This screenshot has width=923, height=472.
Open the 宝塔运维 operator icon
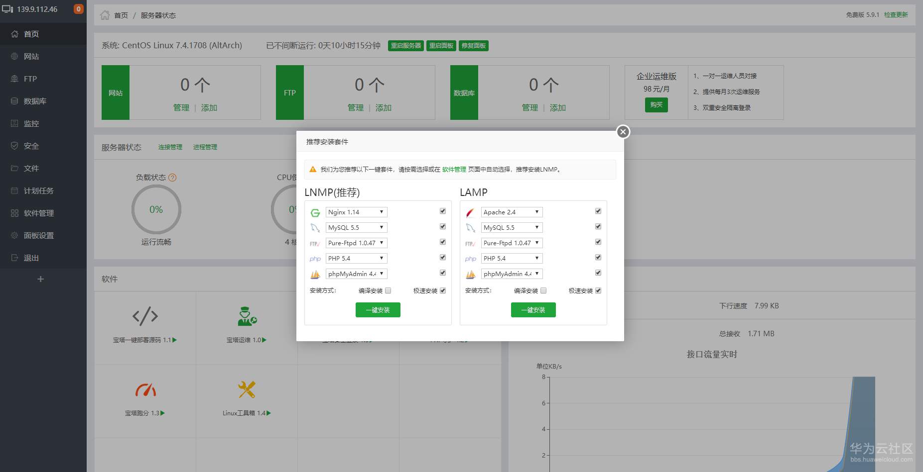point(247,316)
